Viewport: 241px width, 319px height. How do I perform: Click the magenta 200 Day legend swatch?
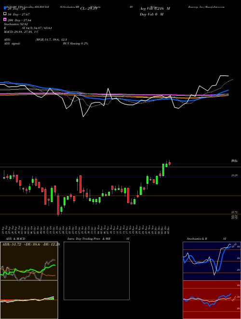click(x=5, y=19)
